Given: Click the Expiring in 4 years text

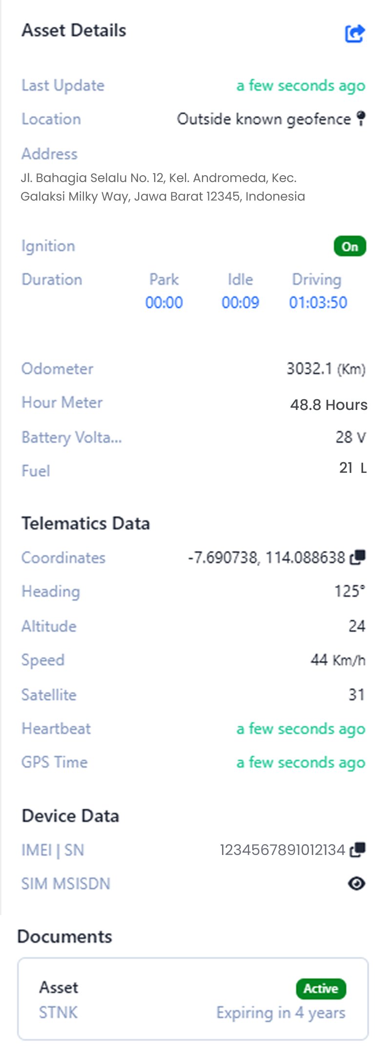Looking at the screenshot, I should (281, 1013).
